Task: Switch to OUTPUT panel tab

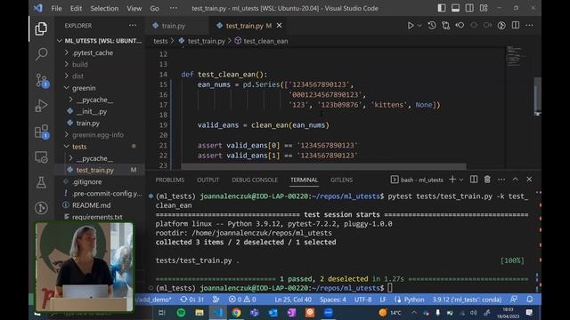Action: pos(208,180)
